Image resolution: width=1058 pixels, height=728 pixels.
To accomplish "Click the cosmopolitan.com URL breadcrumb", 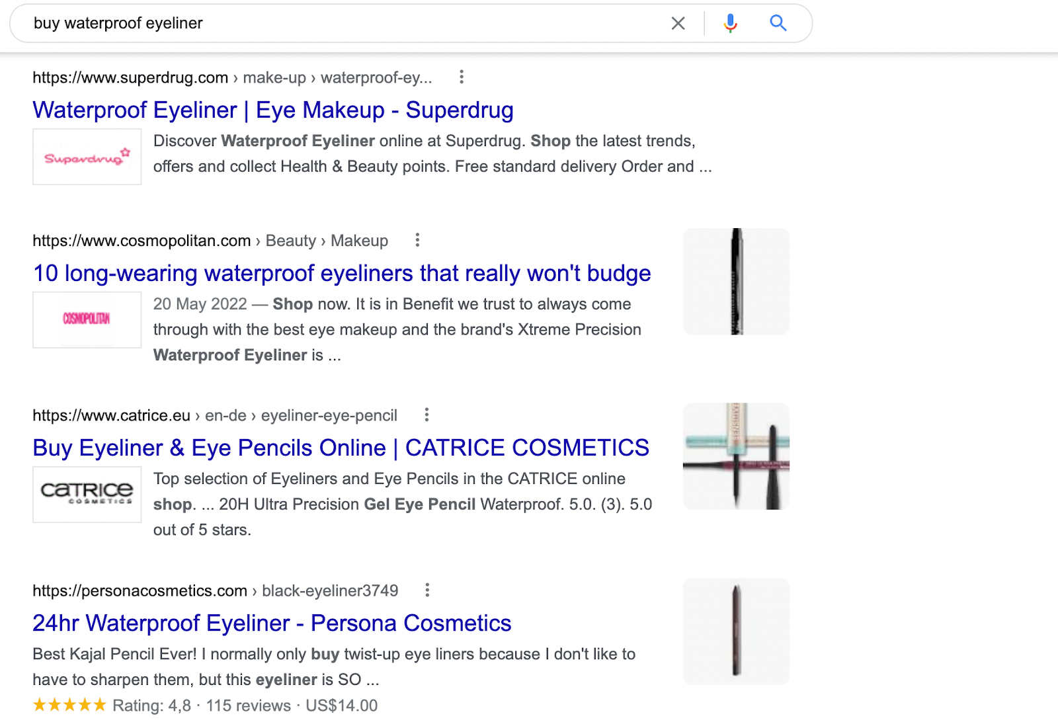I will pos(210,241).
